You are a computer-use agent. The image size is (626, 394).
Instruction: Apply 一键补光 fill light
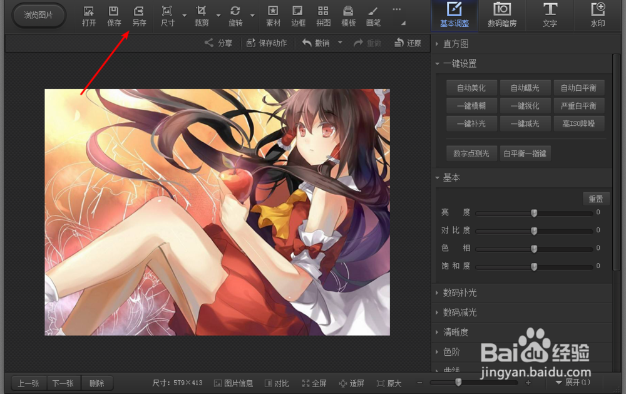(471, 124)
